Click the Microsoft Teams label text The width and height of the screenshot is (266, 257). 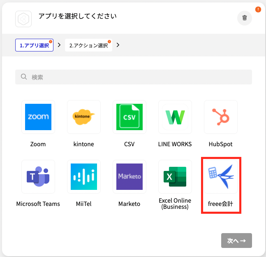(38, 204)
